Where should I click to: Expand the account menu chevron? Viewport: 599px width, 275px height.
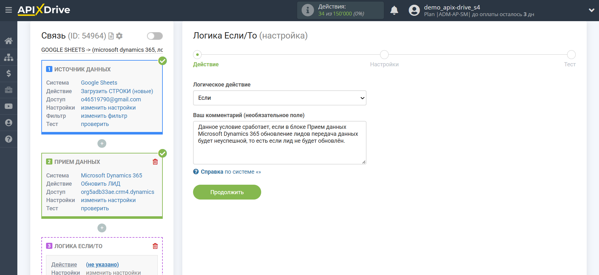click(x=591, y=10)
